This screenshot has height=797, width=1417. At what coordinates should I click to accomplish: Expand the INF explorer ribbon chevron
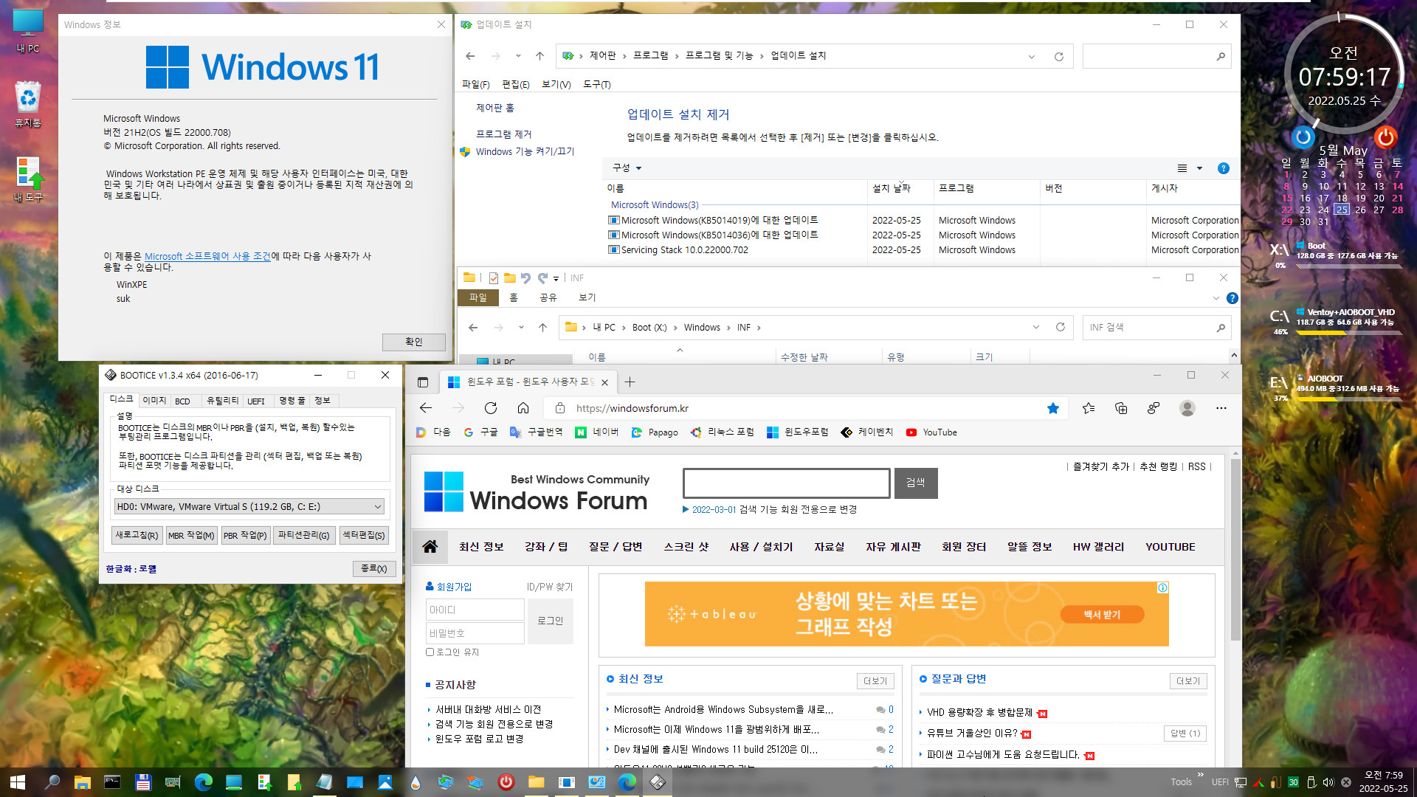click(1216, 298)
